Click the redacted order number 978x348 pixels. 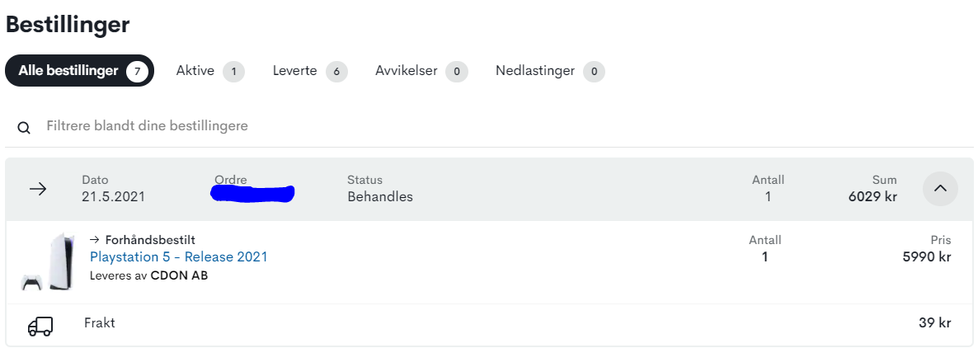(x=253, y=194)
